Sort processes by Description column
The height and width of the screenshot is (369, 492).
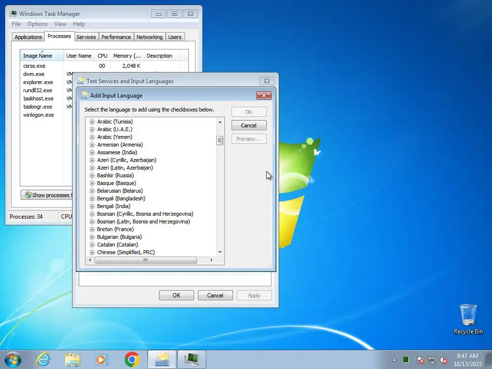tap(161, 56)
